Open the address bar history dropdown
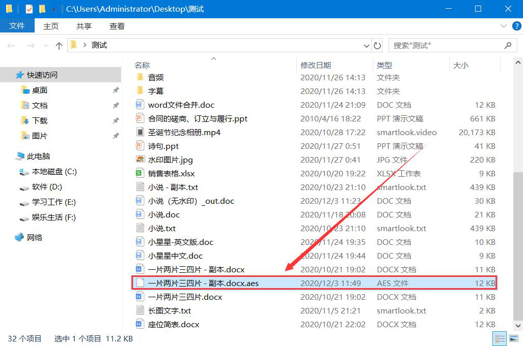This screenshot has width=523, height=346. 366,46
